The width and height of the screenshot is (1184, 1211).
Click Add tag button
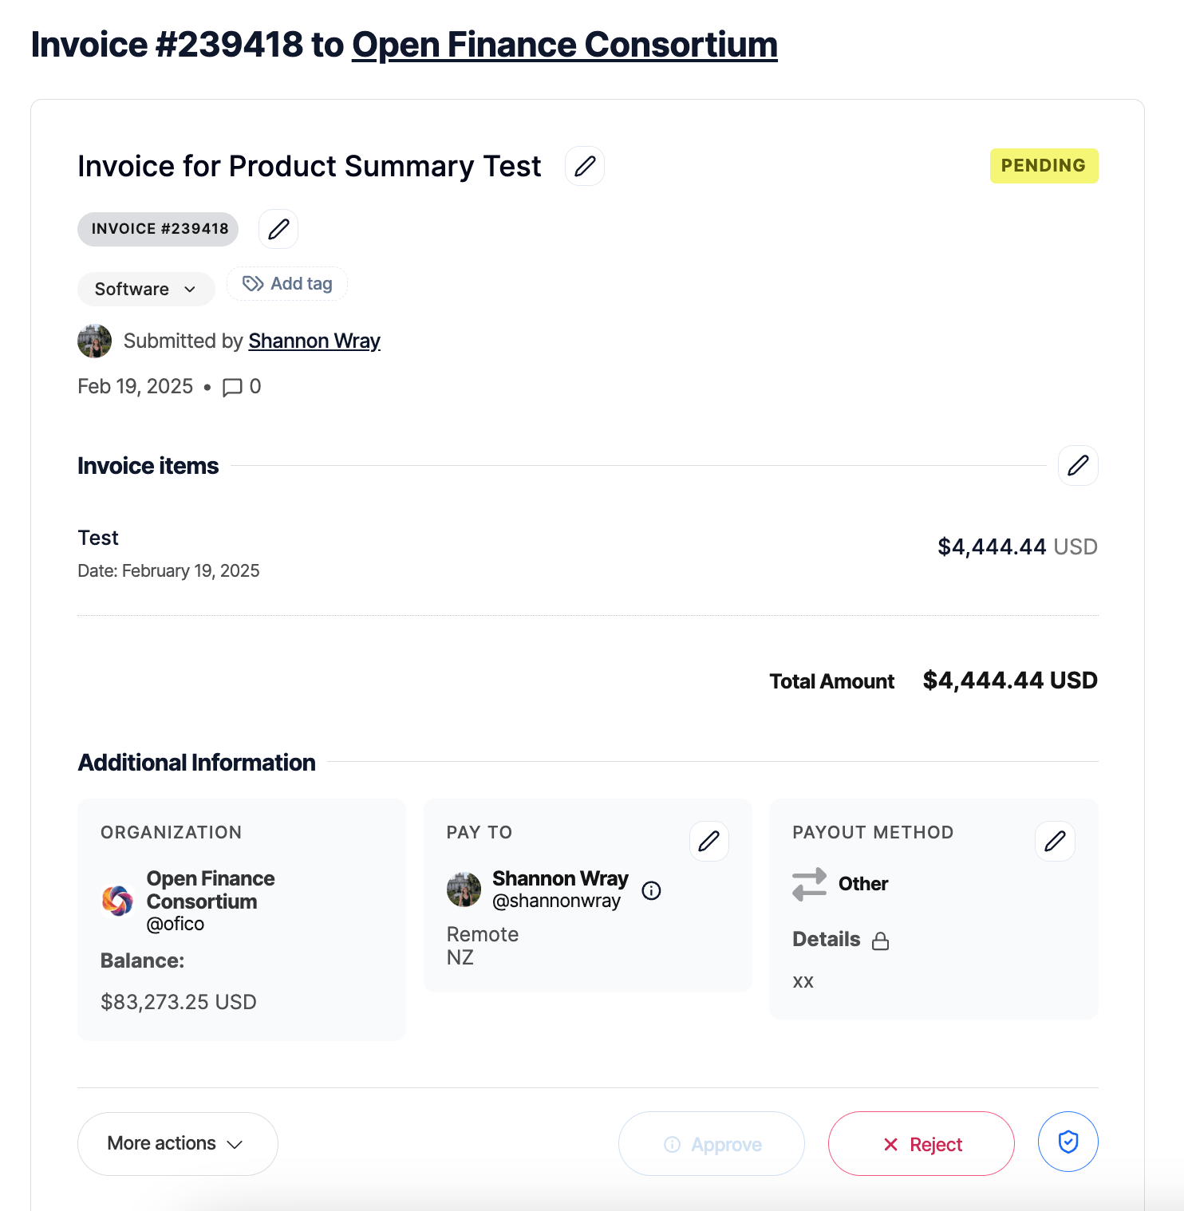[287, 284]
